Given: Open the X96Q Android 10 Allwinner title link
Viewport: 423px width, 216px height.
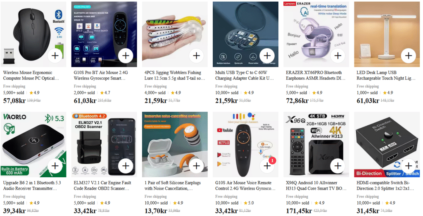Looking at the screenshot, I should (x=316, y=185).
